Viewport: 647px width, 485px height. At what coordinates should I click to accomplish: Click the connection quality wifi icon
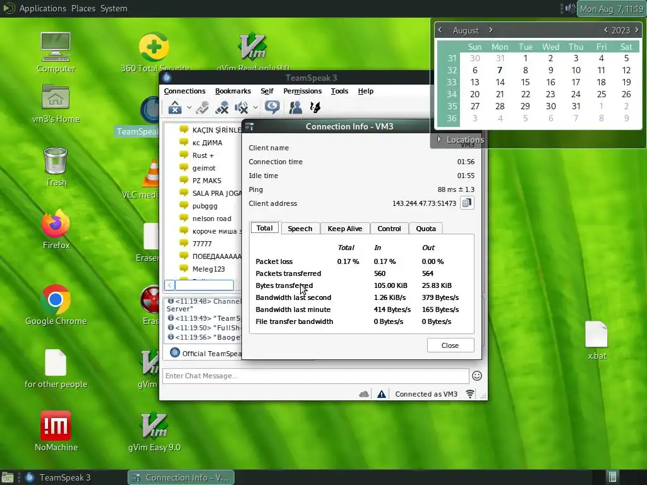click(470, 394)
